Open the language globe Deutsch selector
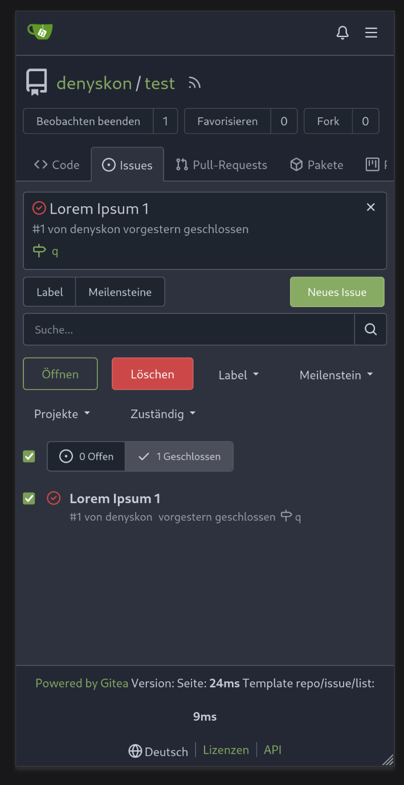 [x=158, y=751]
